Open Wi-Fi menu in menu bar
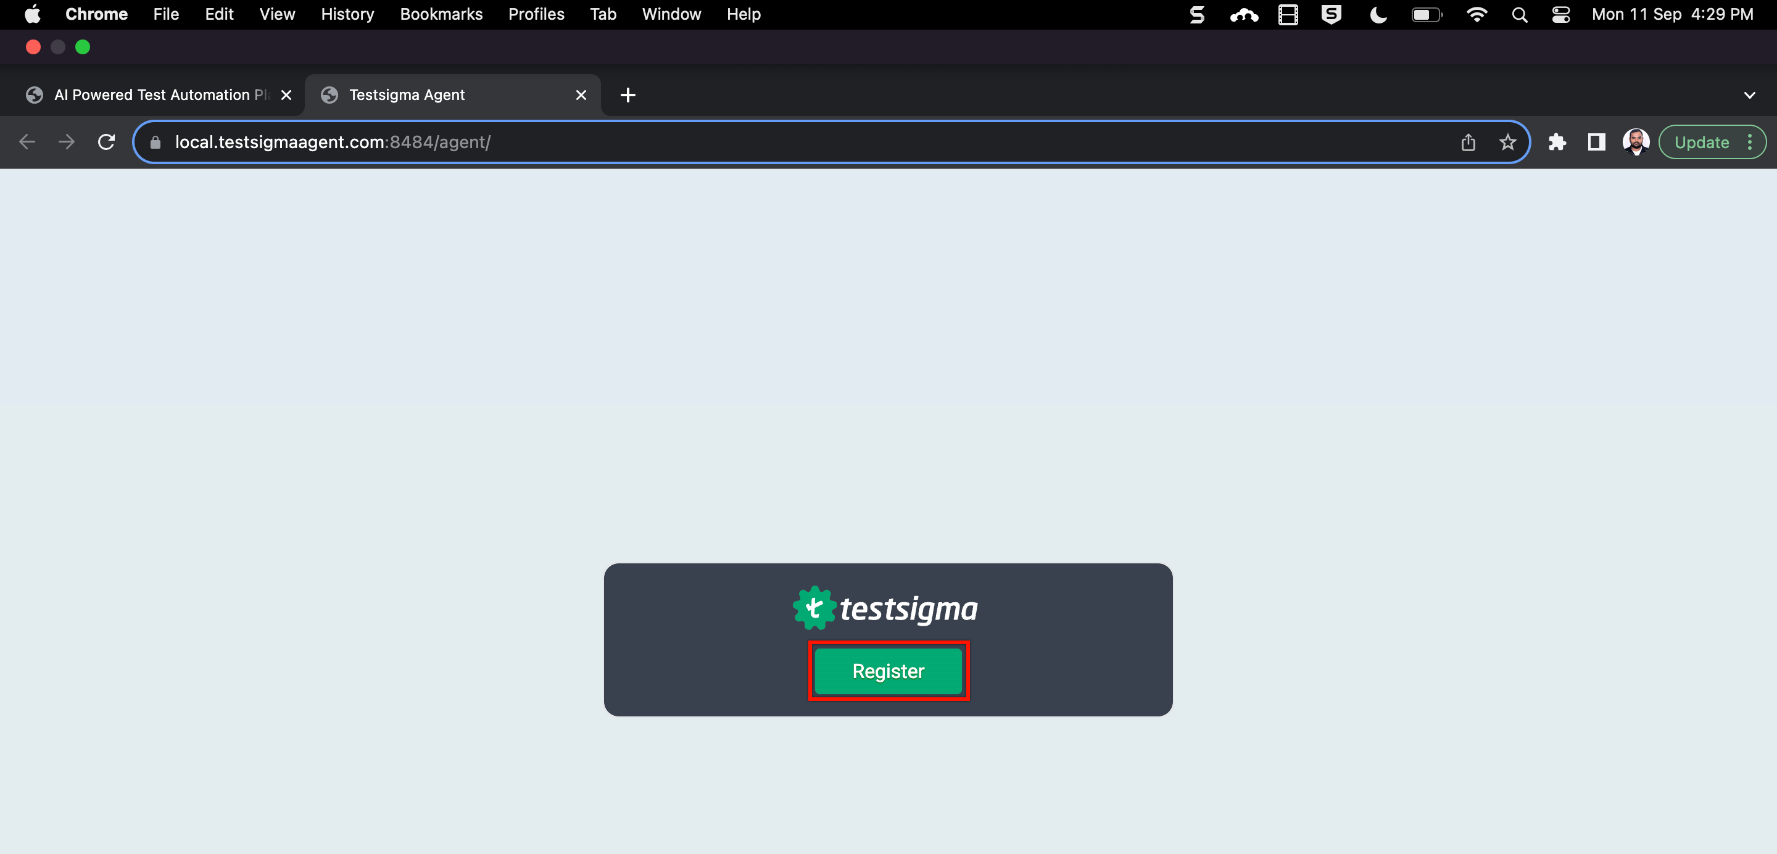The height and width of the screenshot is (854, 1777). (1477, 14)
